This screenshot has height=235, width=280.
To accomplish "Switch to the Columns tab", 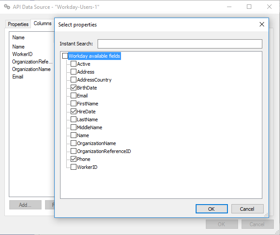I will (x=42, y=23).
